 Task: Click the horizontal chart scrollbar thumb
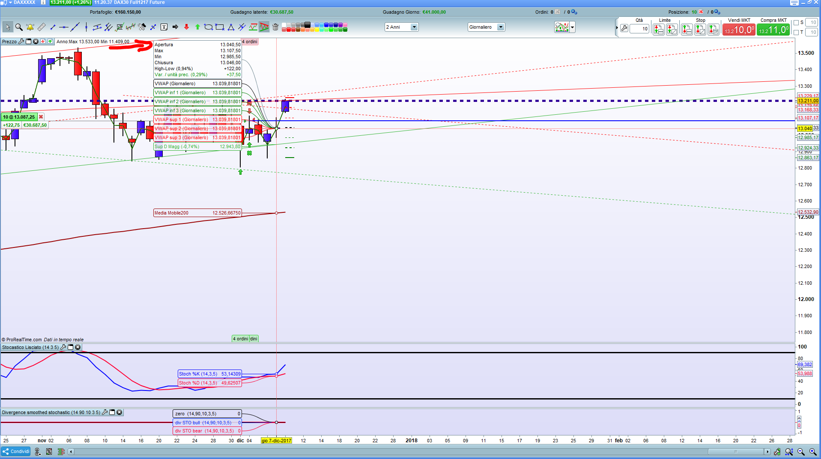pos(736,452)
